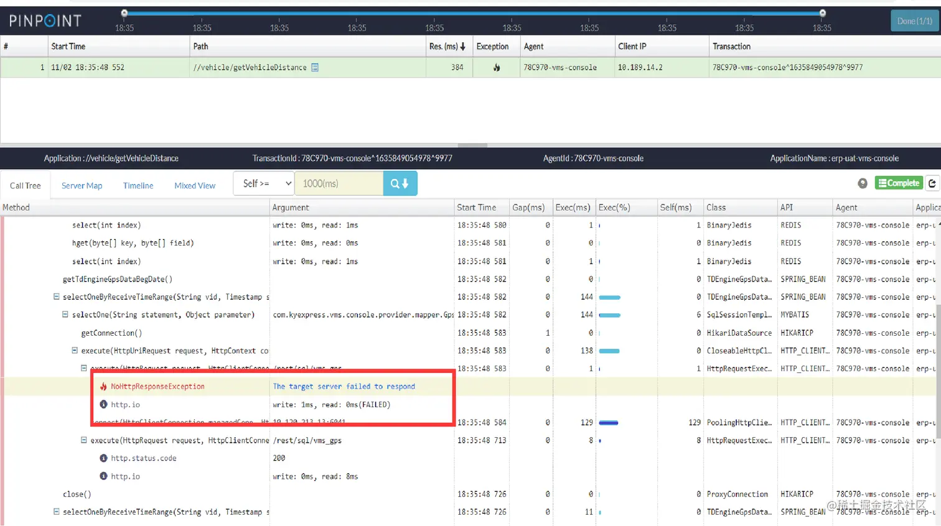Collapse selectOneByReceiveTimeRange node at 18:35:48 726
This screenshot has width=941, height=526.
click(x=57, y=512)
